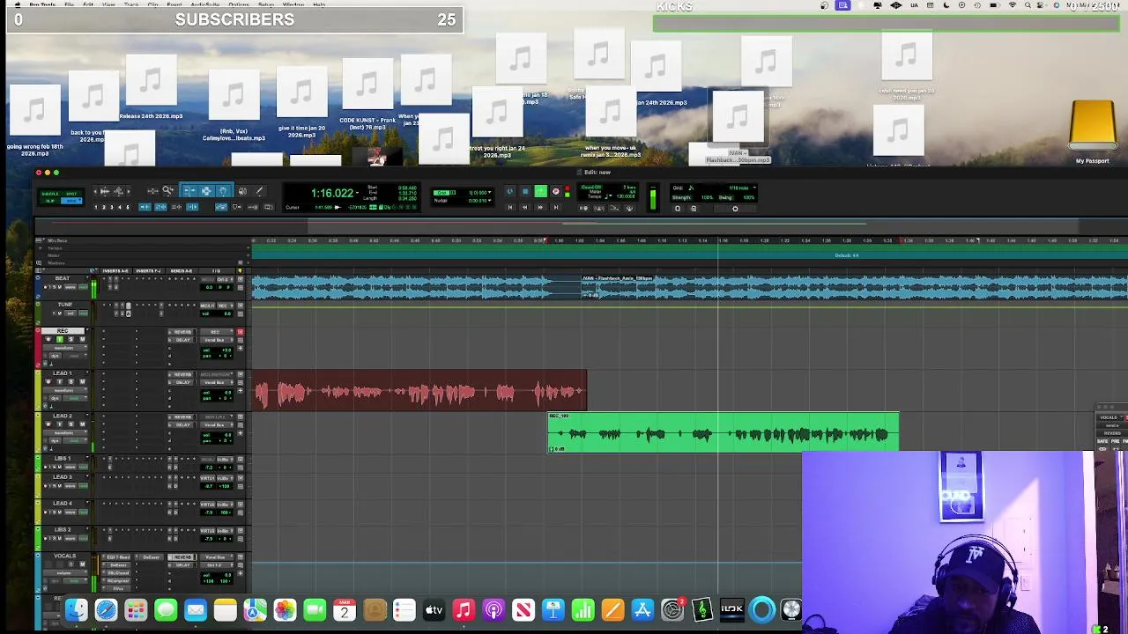1128x634 pixels.
Task: Toggle Grid edit mode button
Action: click(71, 201)
